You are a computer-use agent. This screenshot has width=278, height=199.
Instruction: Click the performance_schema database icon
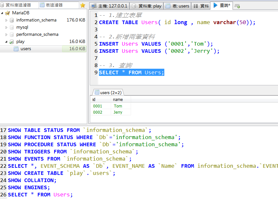click(x=12, y=35)
